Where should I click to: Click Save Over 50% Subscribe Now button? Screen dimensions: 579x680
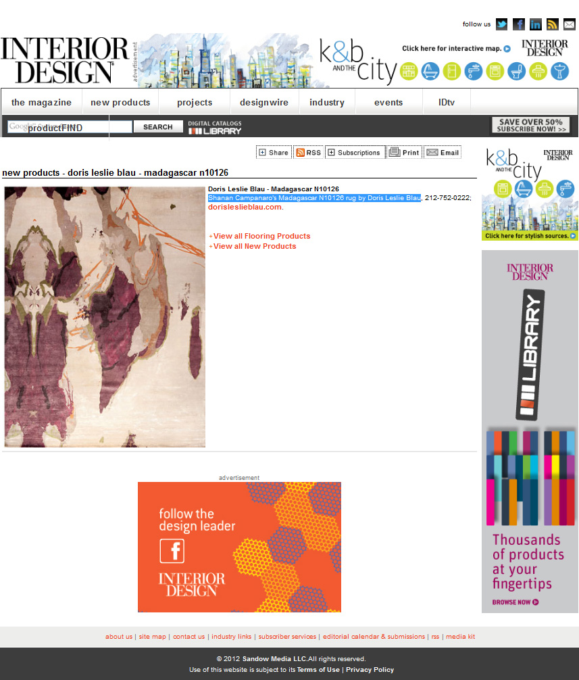tap(530, 125)
